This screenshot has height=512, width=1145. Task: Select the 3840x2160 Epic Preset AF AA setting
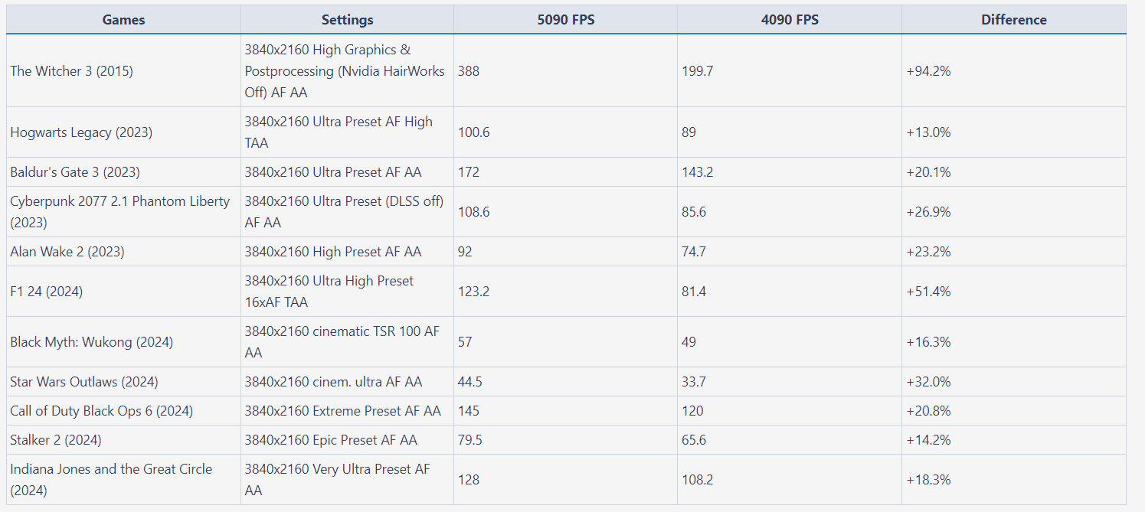(331, 440)
